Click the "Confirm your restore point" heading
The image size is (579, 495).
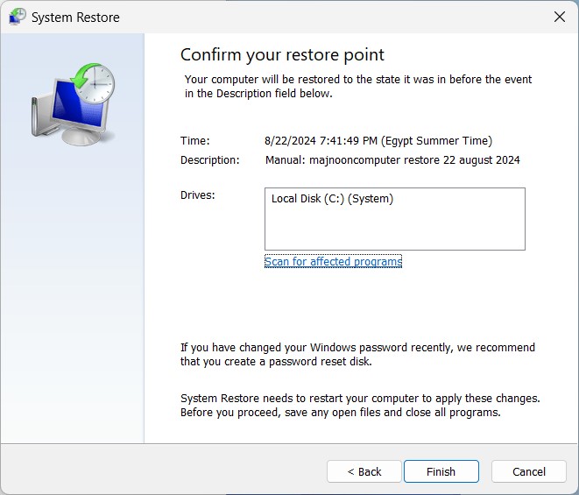coord(282,54)
